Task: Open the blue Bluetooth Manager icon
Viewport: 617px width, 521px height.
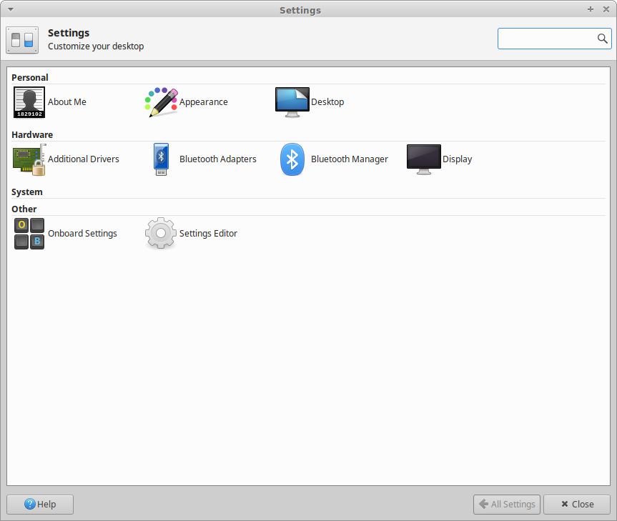Action: (292, 159)
